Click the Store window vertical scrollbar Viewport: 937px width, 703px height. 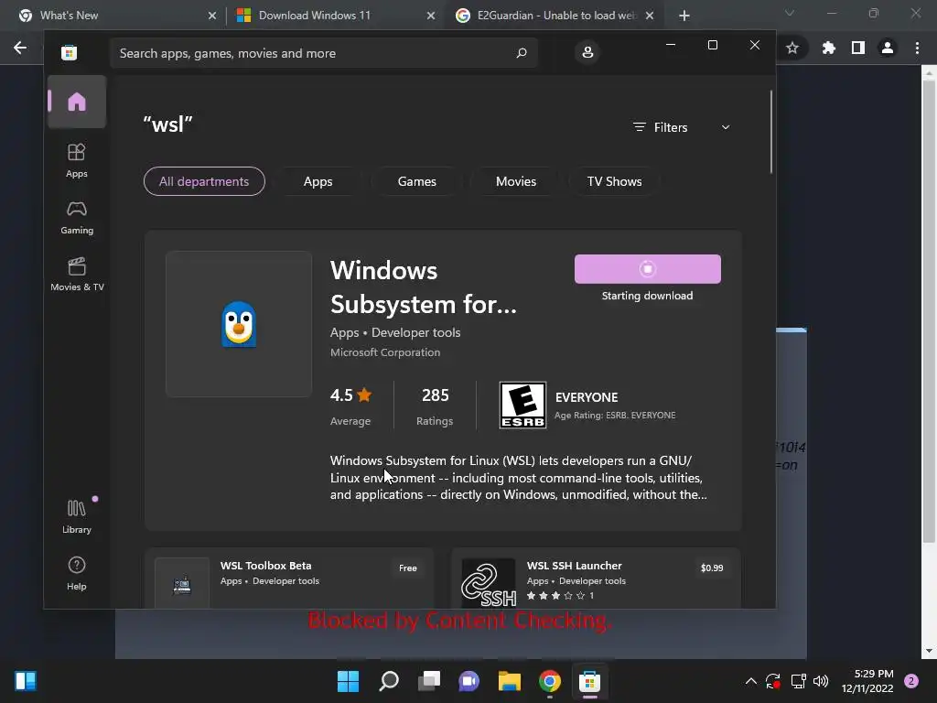[770, 132]
